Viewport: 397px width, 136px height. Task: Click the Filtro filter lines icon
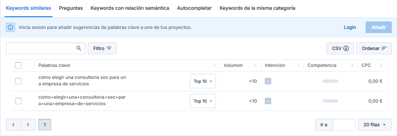[109, 48]
